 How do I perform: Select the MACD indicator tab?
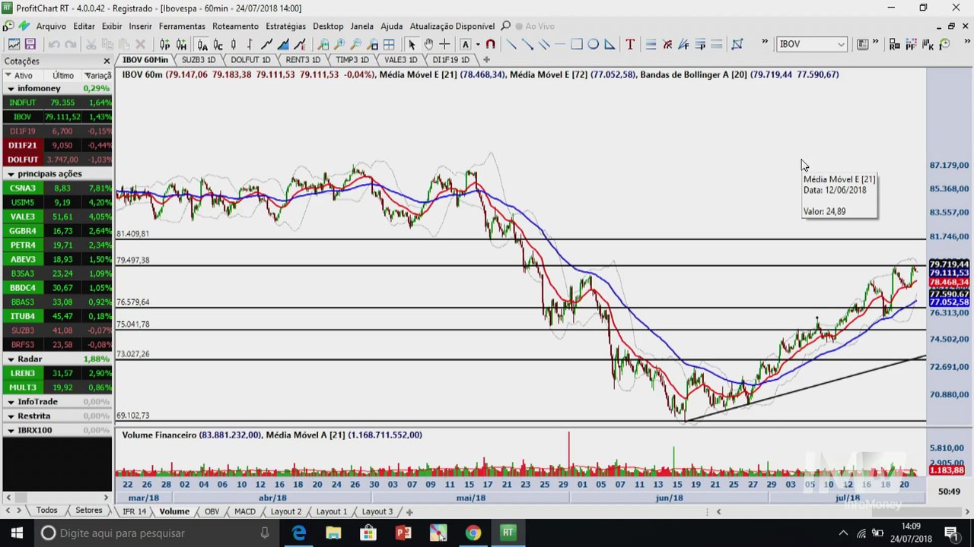click(245, 511)
